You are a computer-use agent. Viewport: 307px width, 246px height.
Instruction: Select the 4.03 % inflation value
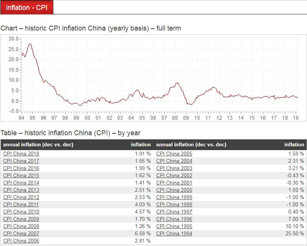[143, 204]
